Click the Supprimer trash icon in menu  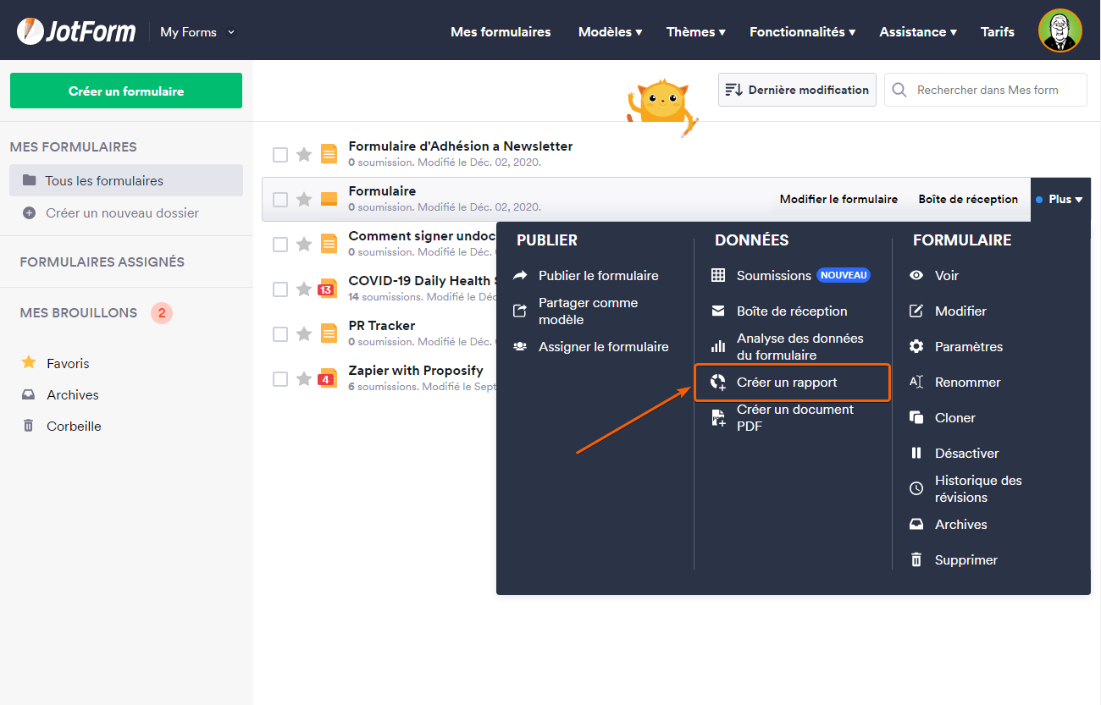coord(916,560)
